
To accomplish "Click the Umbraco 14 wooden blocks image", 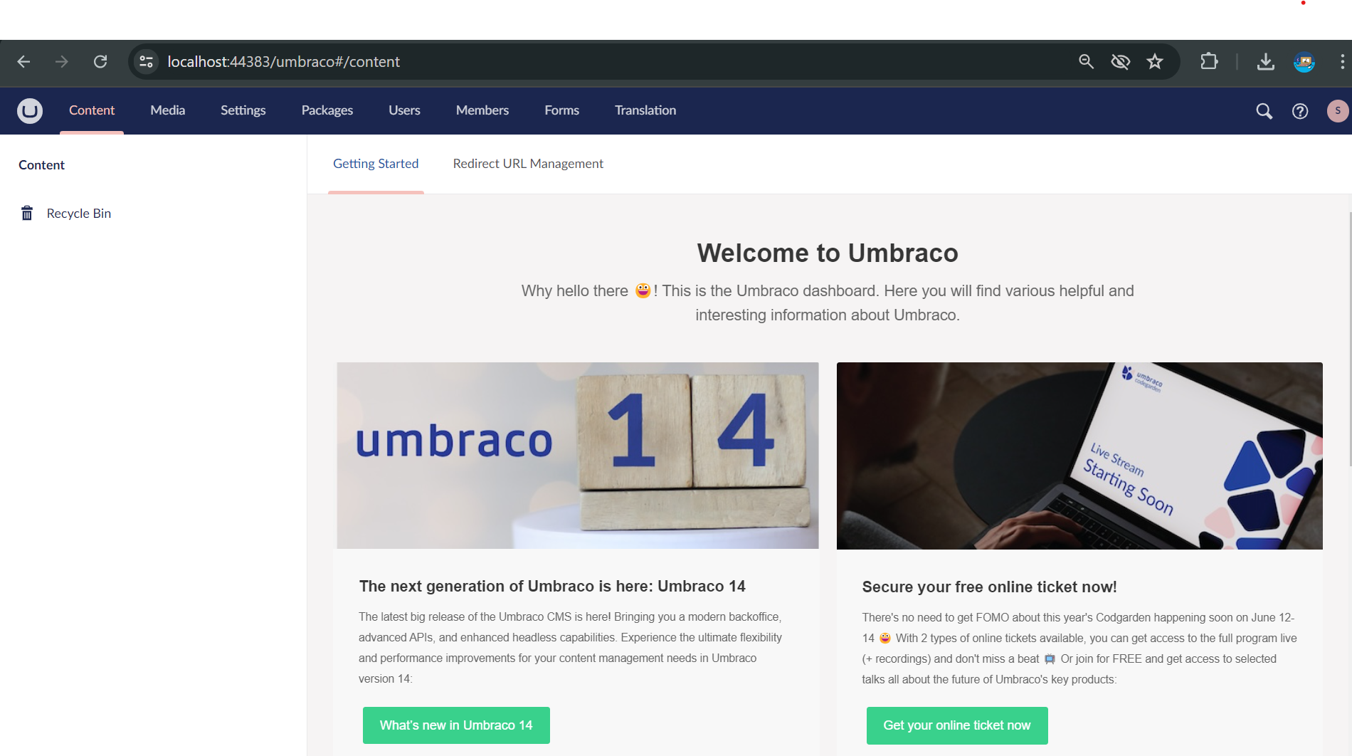I will coord(578,456).
